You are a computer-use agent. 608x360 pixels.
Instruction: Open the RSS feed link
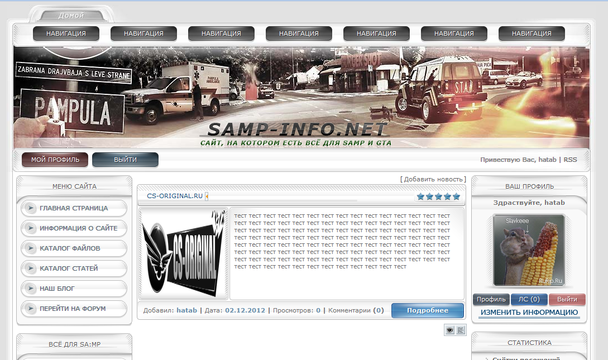point(570,160)
